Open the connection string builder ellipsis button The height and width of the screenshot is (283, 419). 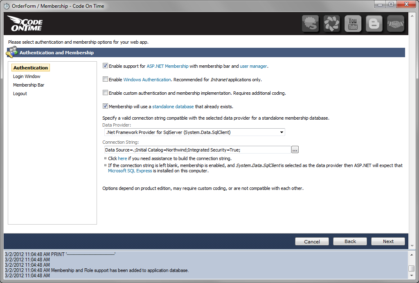click(x=295, y=149)
